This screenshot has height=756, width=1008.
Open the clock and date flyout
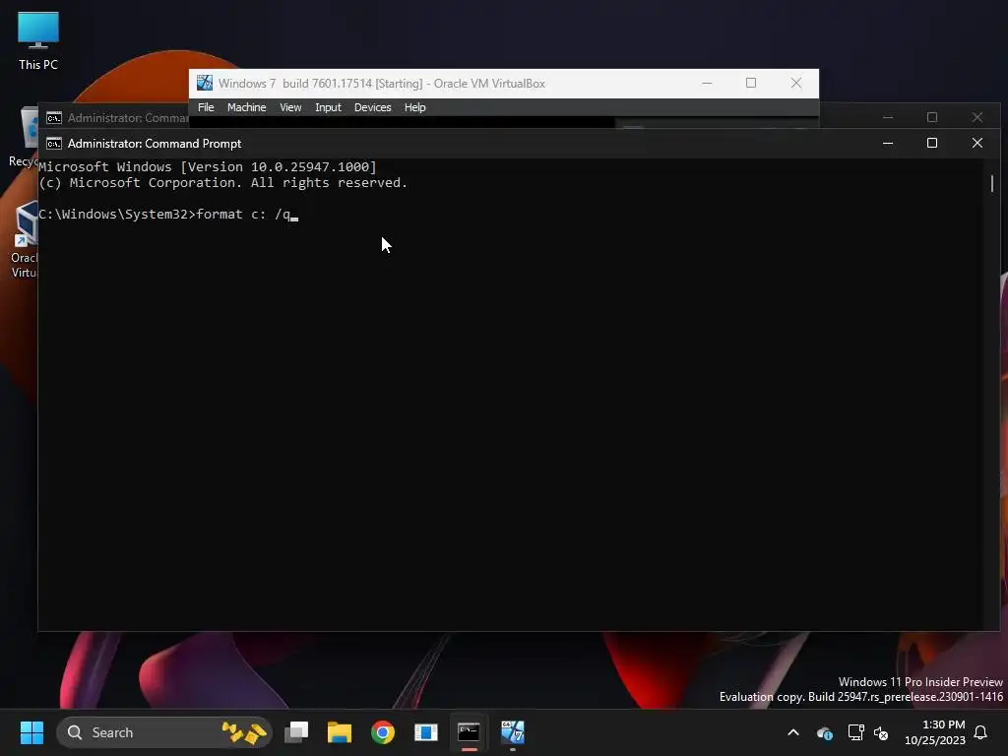pos(935,732)
